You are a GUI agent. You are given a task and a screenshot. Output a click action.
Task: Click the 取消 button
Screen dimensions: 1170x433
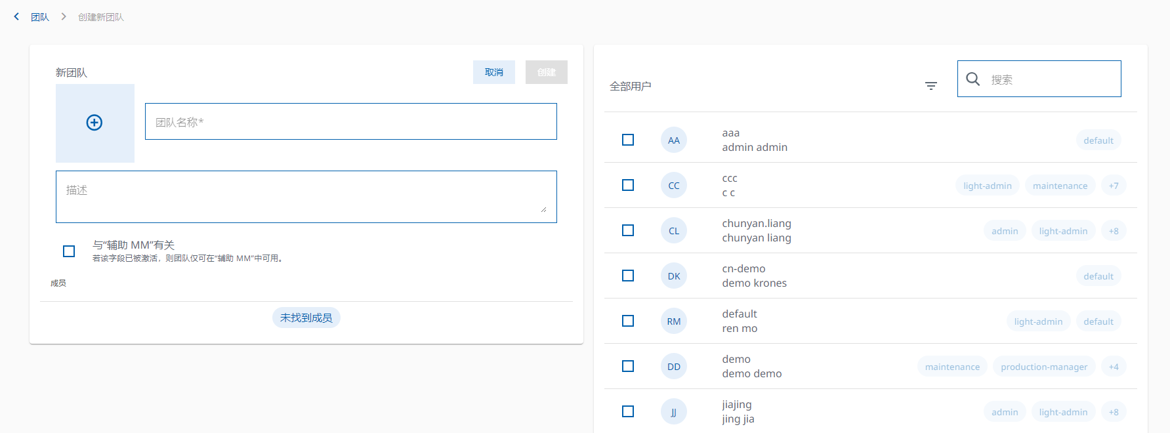coord(493,72)
